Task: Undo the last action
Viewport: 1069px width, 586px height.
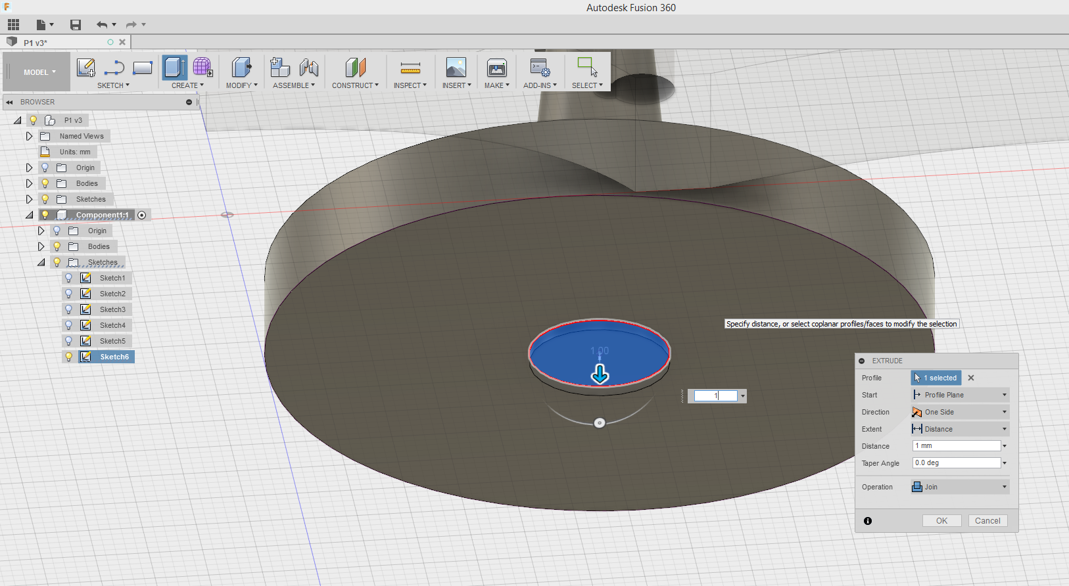Action: (102, 25)
